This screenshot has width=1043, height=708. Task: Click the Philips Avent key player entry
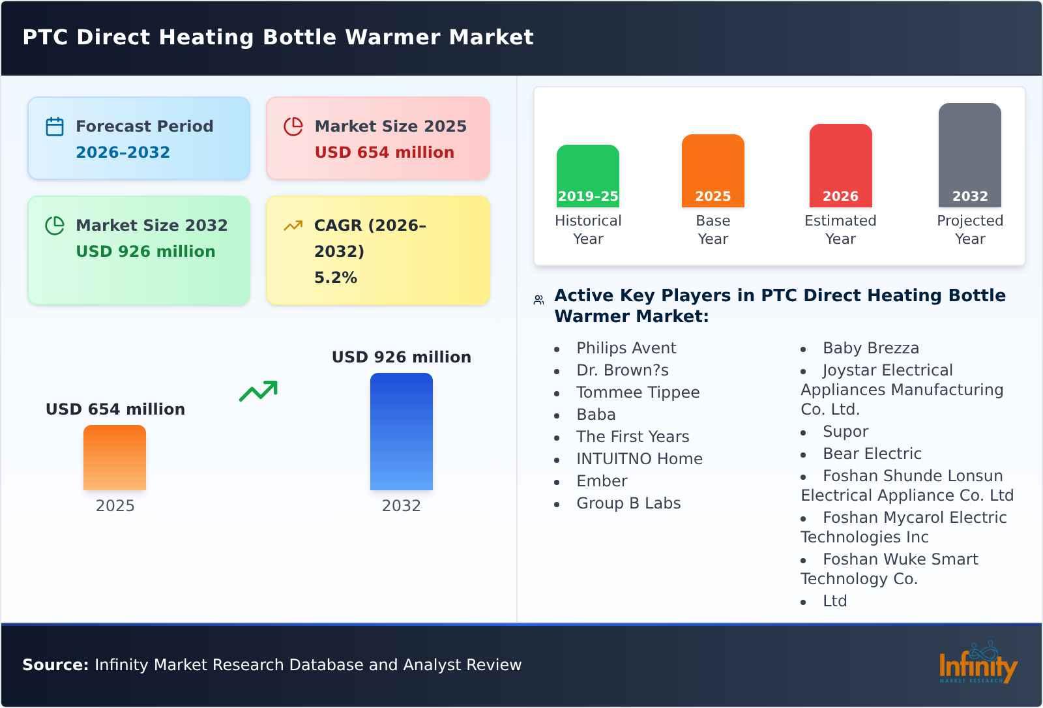point(625,348)
